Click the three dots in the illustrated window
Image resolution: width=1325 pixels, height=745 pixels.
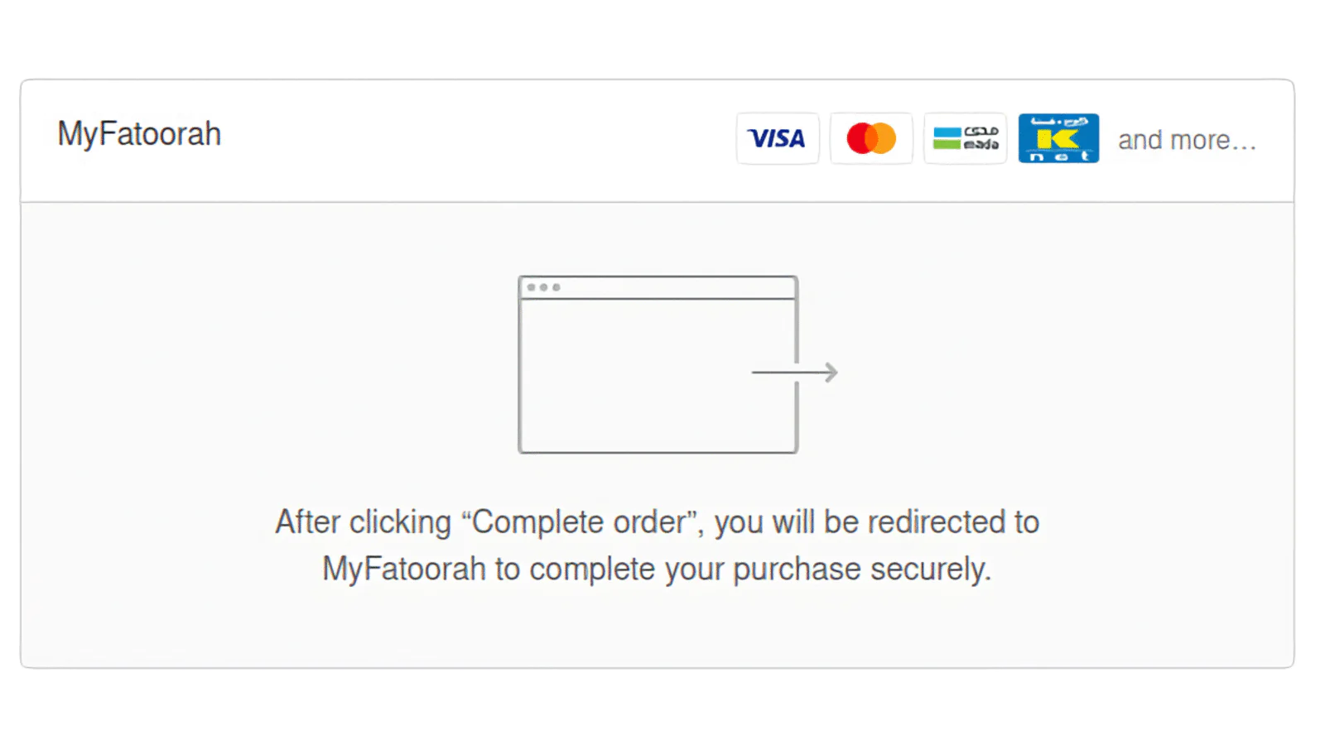coord(543,287)
